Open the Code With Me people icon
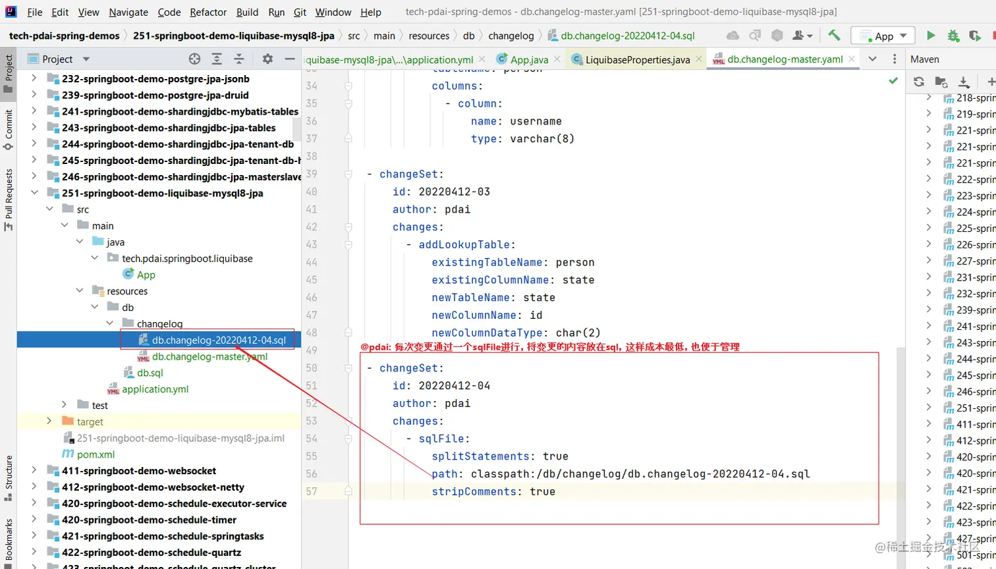This screenshot has height=569, width=996. (802, 36)
